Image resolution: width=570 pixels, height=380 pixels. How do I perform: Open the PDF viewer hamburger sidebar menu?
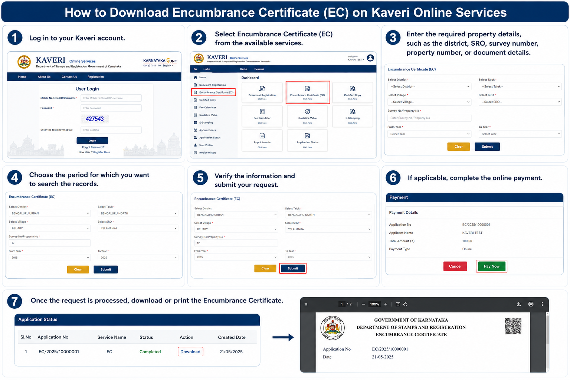point(306,304)
